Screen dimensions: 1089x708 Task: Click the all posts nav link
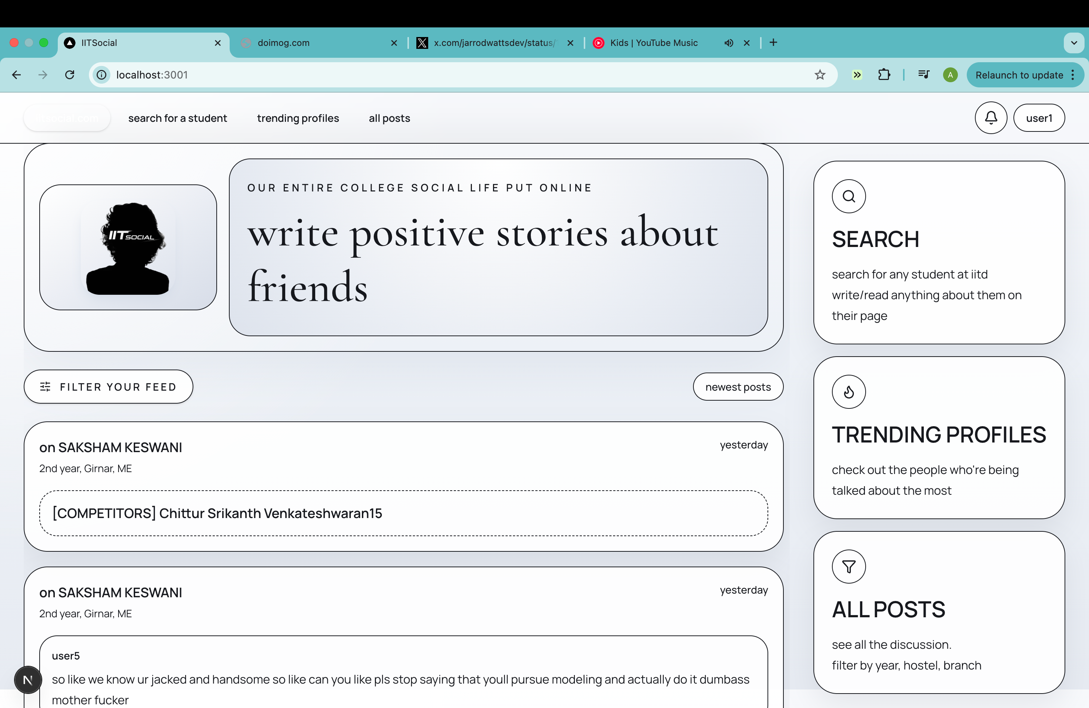(x=389, y=118)
